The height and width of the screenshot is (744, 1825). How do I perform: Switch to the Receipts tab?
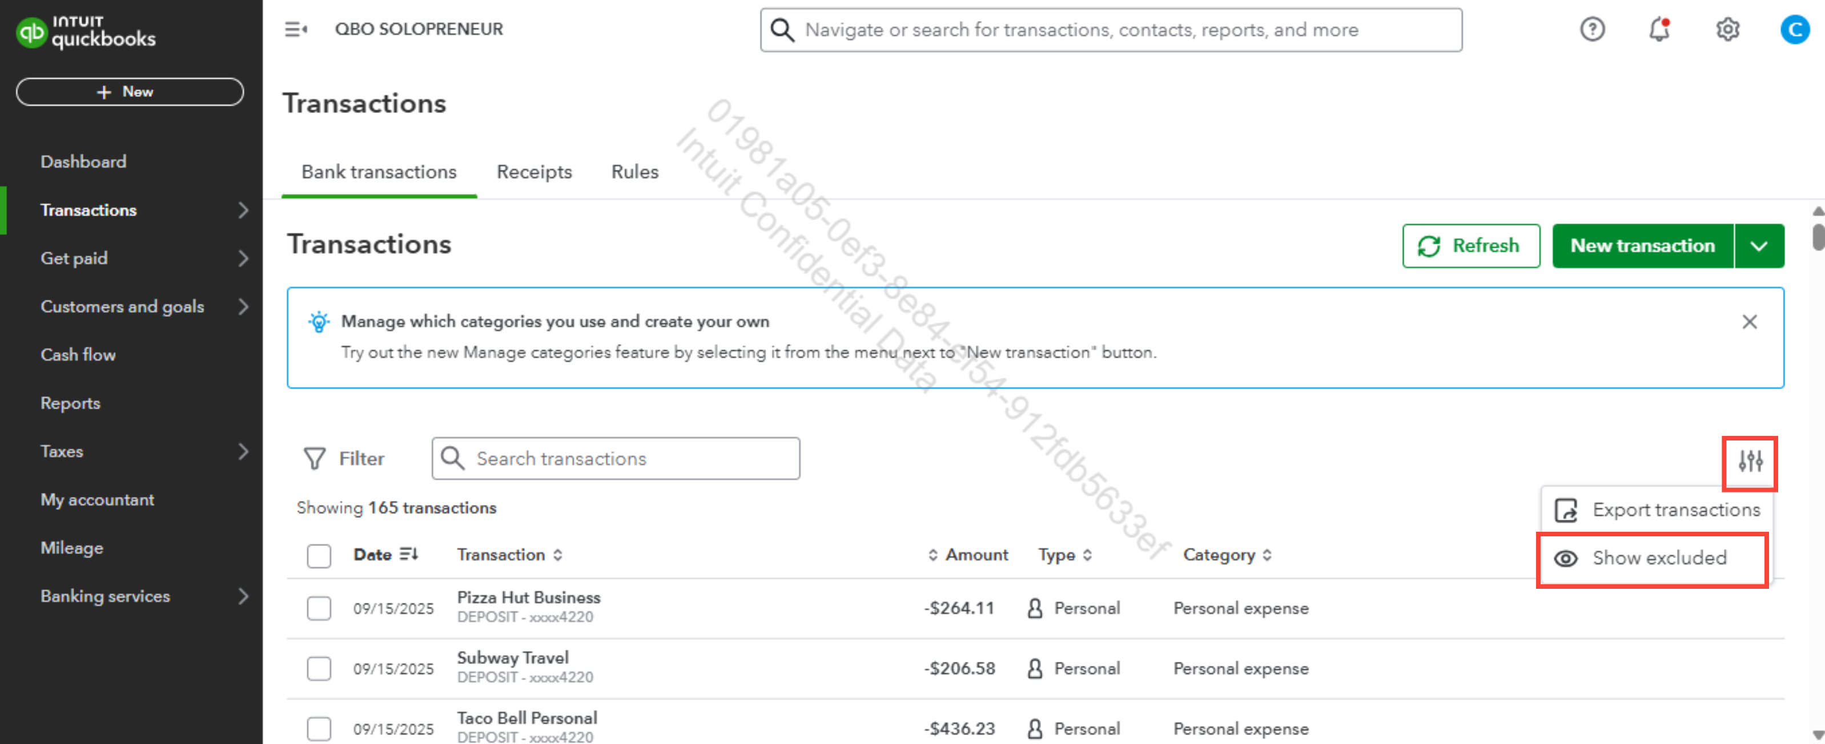click(x=533, y=172)
